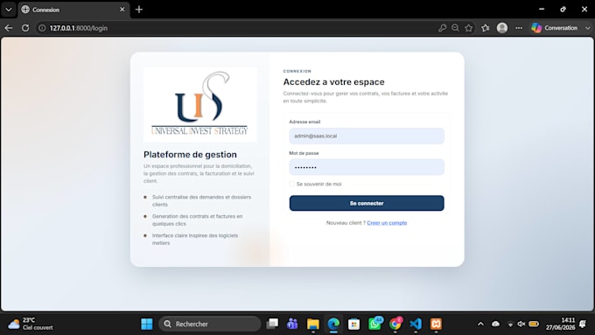Open Microsoft Teams from taskbar

click(292, 324)
